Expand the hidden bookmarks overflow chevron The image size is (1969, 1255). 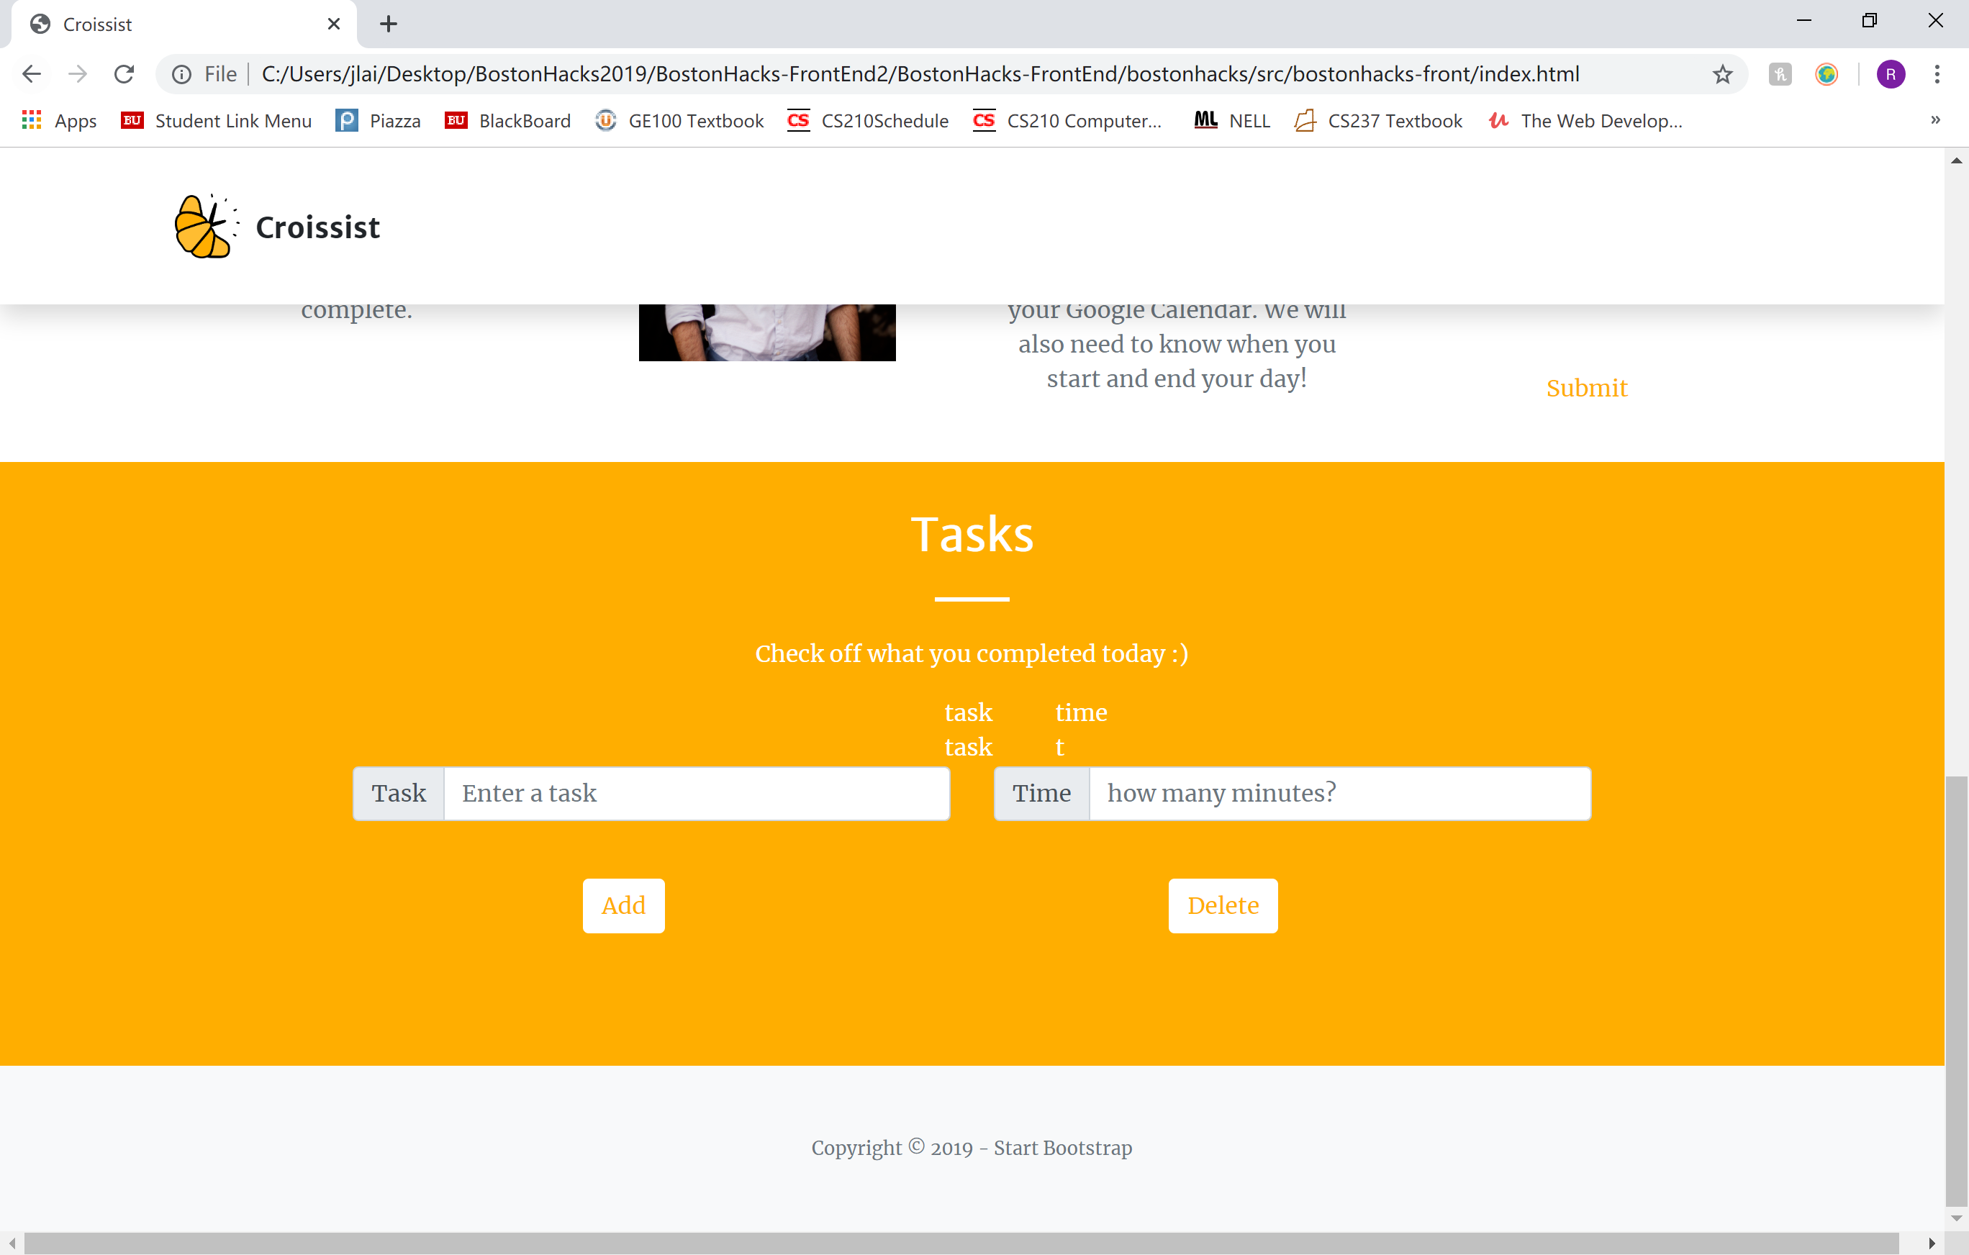(x=1934, y=119)
